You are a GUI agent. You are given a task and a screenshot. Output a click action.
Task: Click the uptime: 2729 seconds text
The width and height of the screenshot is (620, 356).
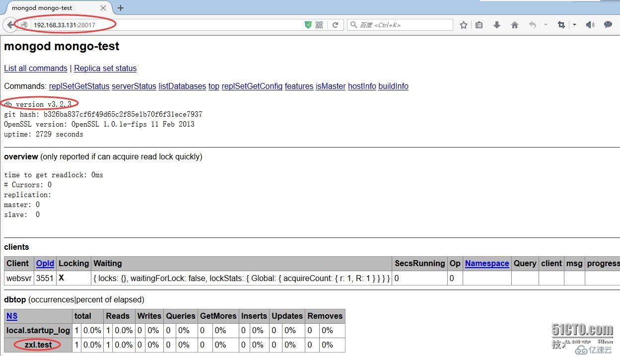tap(44, 134)
